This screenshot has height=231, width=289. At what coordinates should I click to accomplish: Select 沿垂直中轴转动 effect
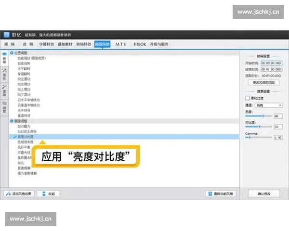28,105
